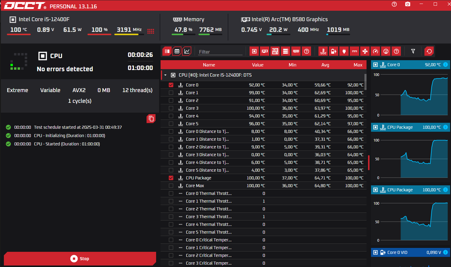This screenshot has width=451, height=267.
Task: Select the Core 0 temperature graph header
Action: [x=410, y=65]
